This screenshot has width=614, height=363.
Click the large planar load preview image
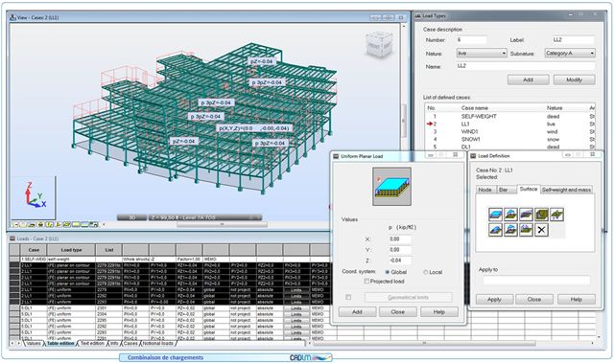coord(391,187)
